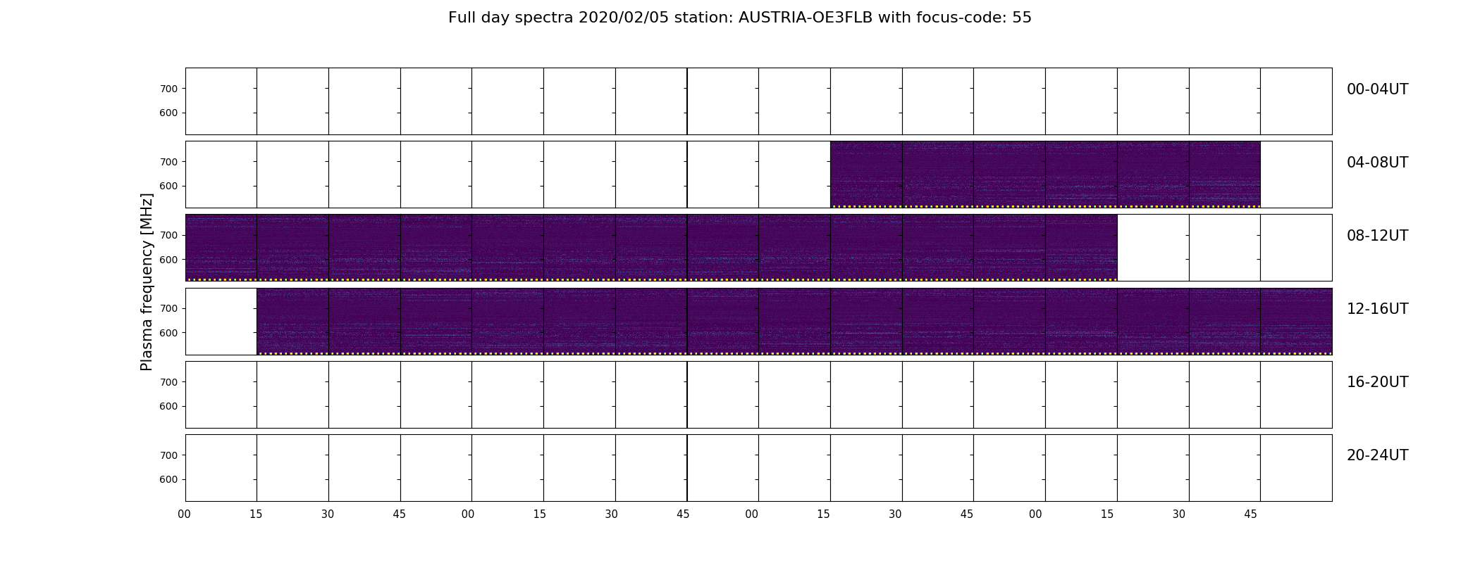The height and width of the screenshot is (563, 1480).
Task: Click the '600' tick label of the 12-16UT row
Action: 168,333
